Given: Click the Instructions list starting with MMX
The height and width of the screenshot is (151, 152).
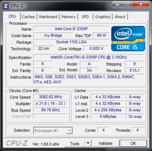Looking at the screenshot, I should (x=89, y=79).
